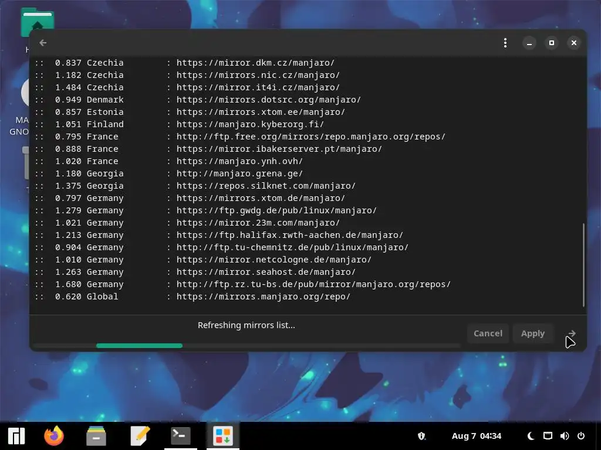Click the ftp.rz.tu-bs.de mirror line
Image resolution: width=601 pixels, height=450 pixels.
pyautogui.click(x=242, y=284)
